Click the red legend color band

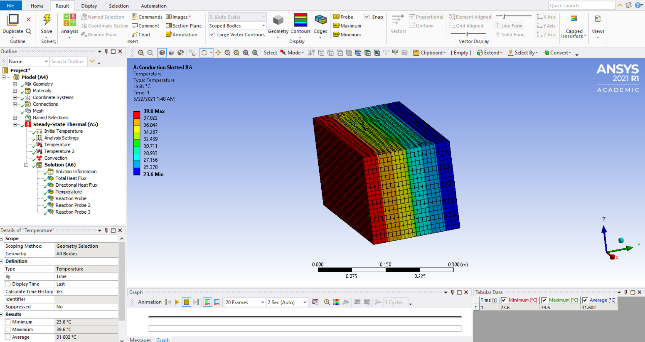tap(137, 115)
